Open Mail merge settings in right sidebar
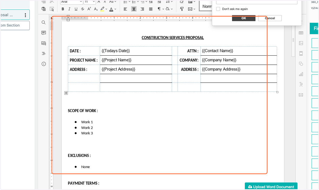 click(301, 95)
